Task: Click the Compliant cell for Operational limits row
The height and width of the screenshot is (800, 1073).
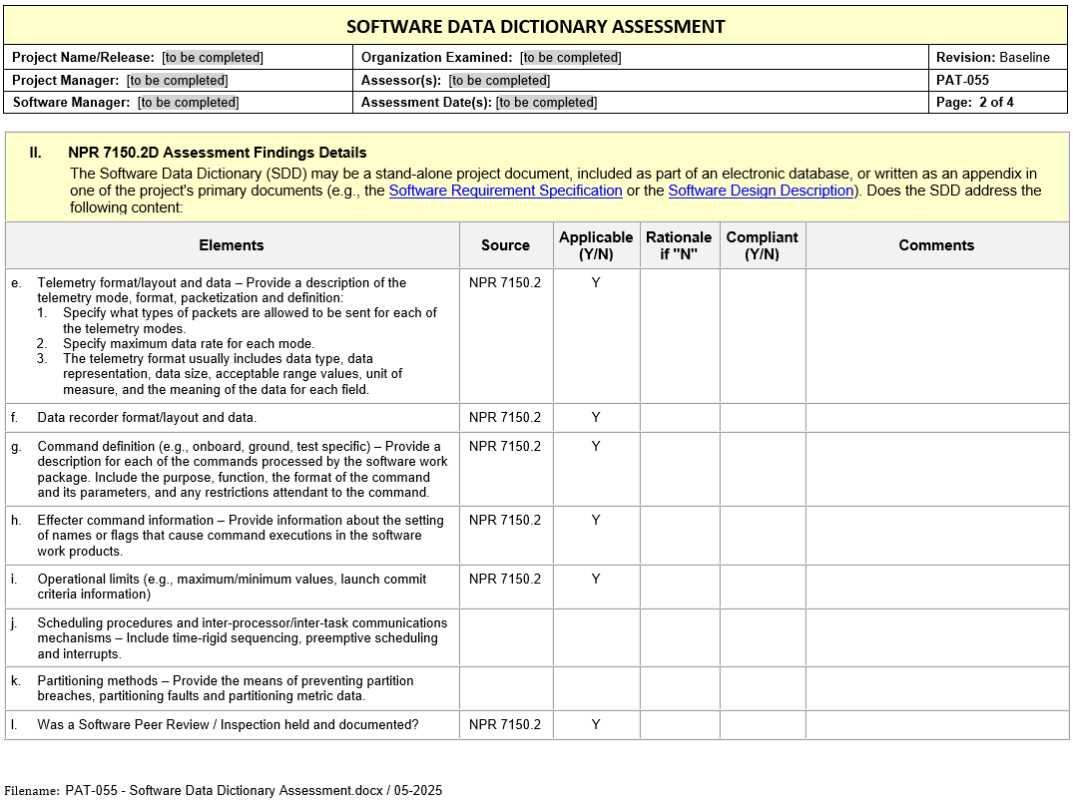Action: point(763,587)
